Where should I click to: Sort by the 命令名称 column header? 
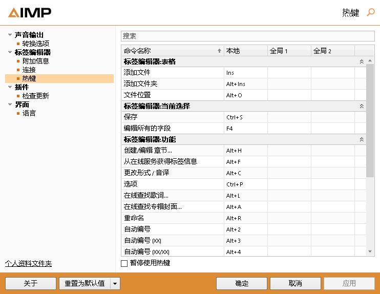173,51
